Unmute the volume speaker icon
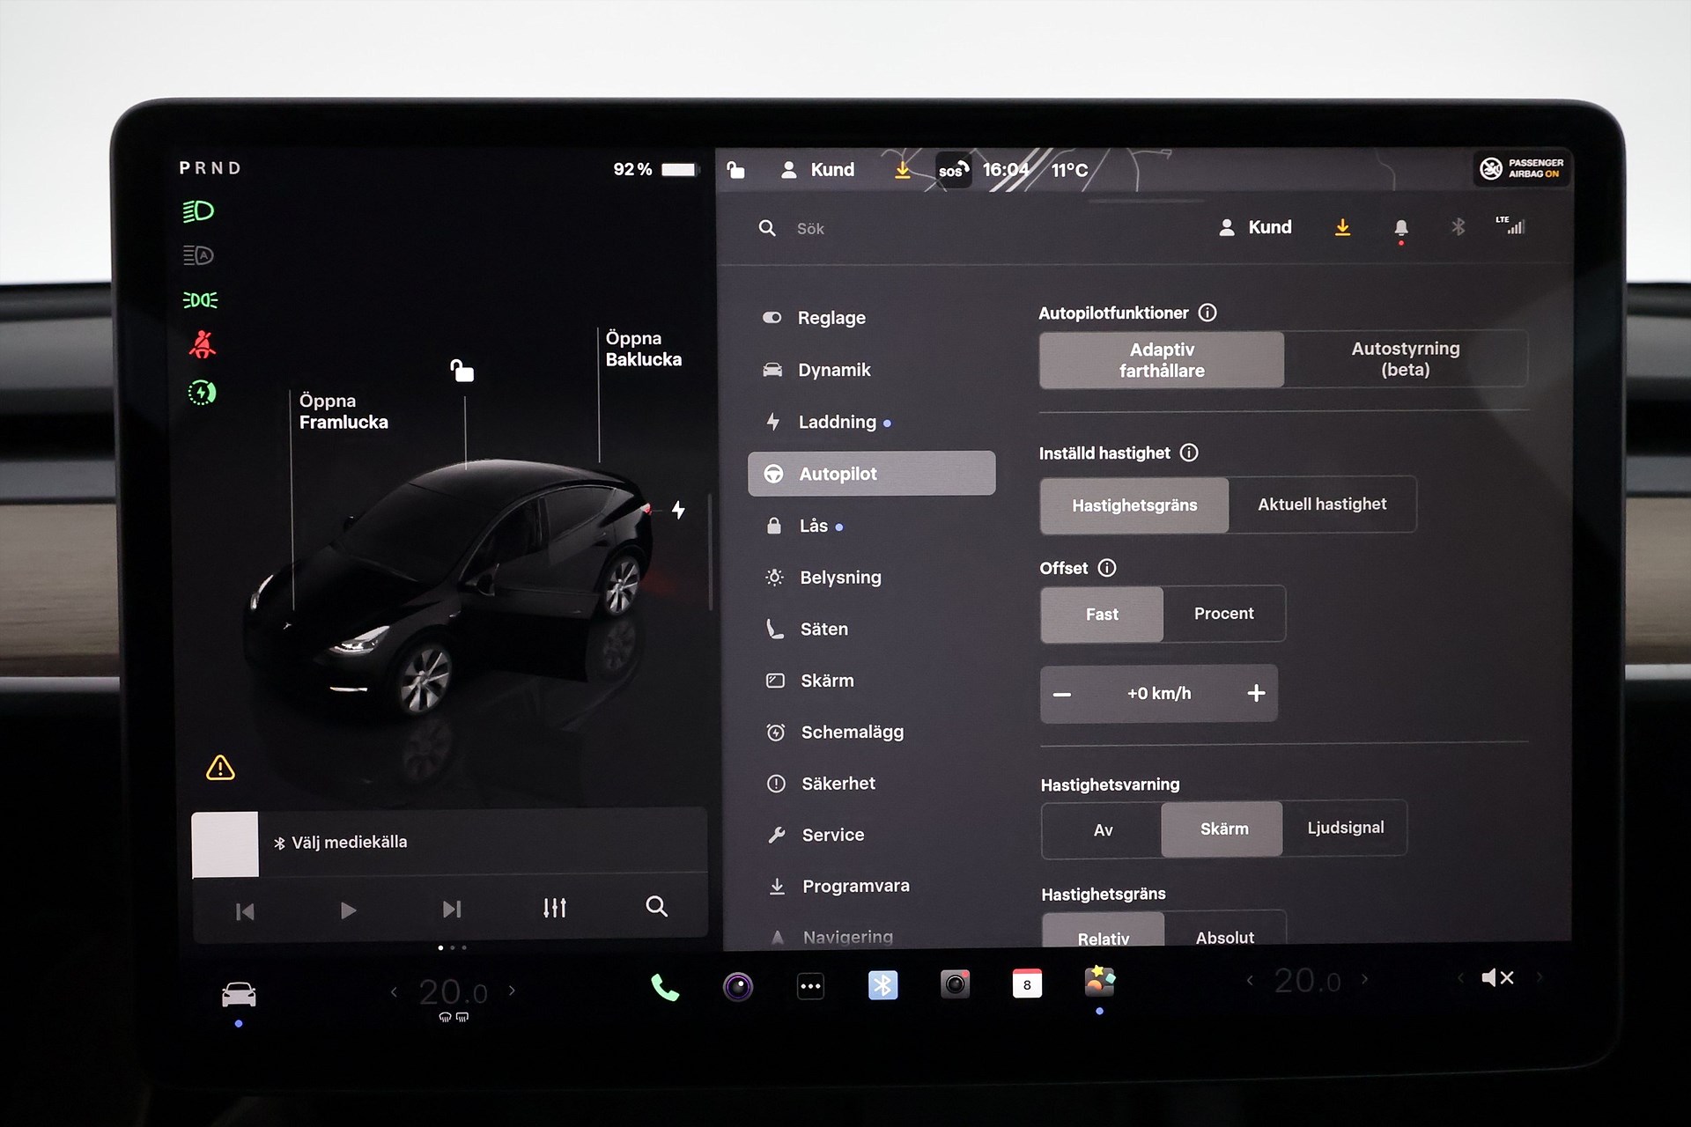 coord(1497,977)
